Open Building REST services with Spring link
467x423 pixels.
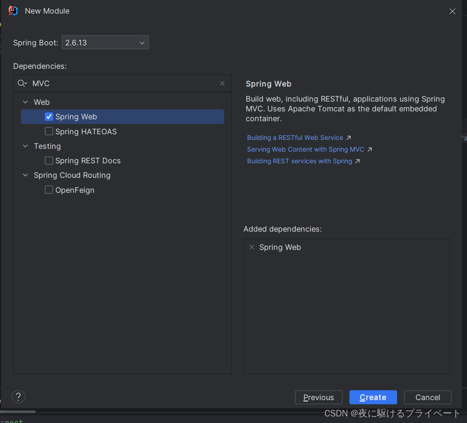point(300,161)
